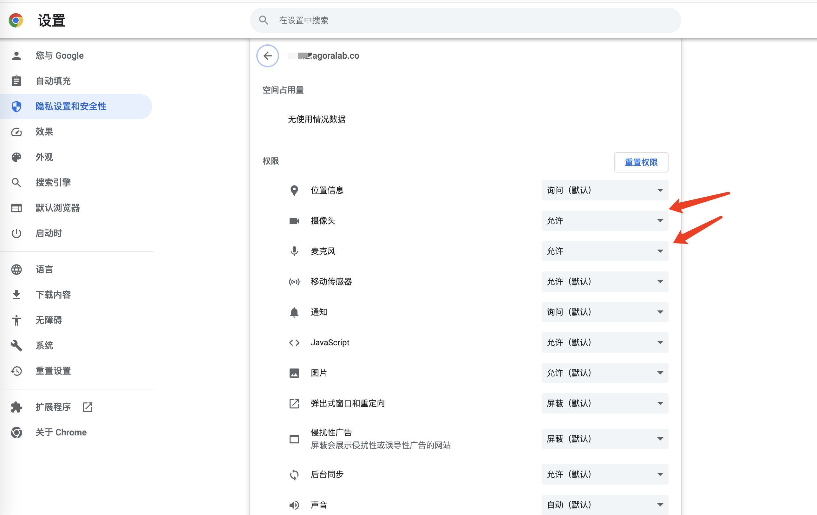This screenshot has width=817, height=515.
Task: Open the 重置设置 section in the sidebar
Action: pos(76,371)
